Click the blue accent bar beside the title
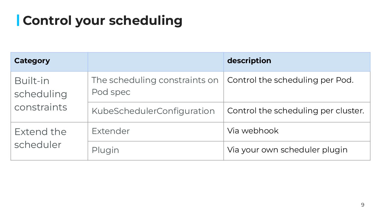Screen dimensions: 381x214 click(x=18, y=20)
